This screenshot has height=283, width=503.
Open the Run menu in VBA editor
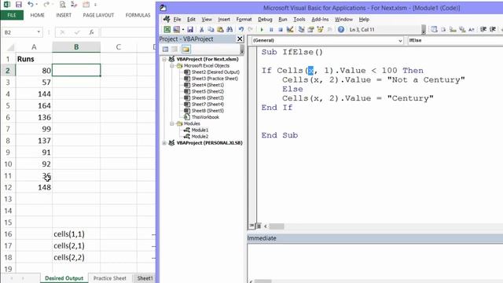(x=283, y=19)
